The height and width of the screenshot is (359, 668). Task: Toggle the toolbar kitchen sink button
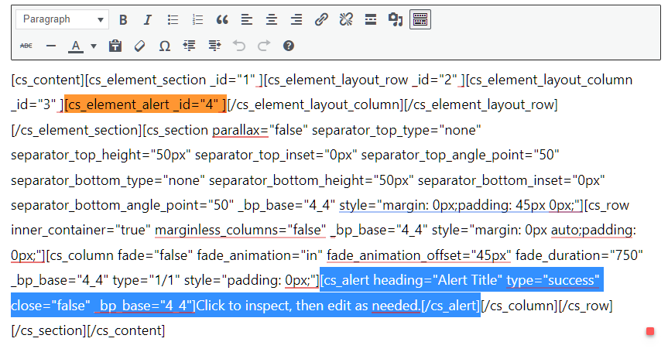[420, 19]
